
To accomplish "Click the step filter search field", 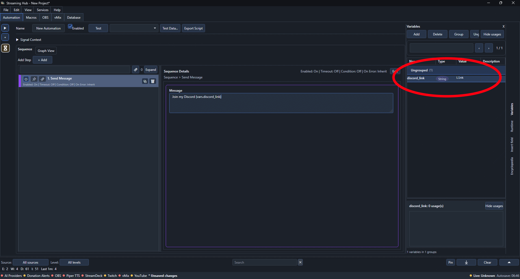I will (x=75, y=69).
